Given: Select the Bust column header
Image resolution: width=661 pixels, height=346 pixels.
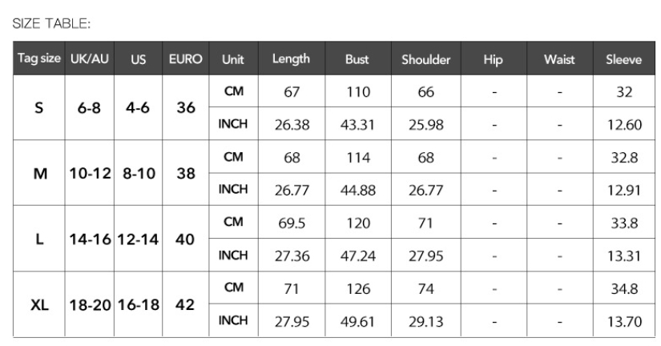Looking at the screenshot, I should coord(357,59).
